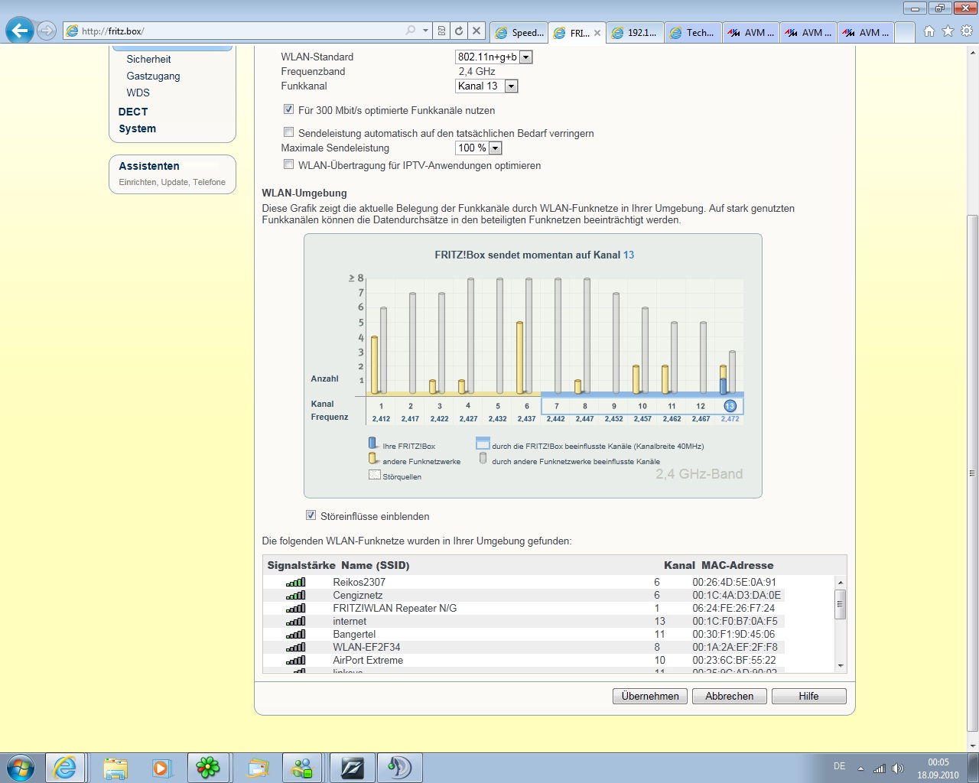This screenshot has width=979, height=783.
Task: Open the Windows Start orb
Action: (x=20, y=767)
